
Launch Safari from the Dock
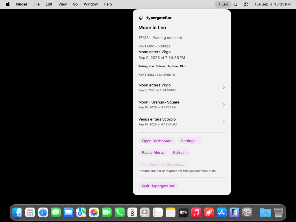(x=43, y=212)
